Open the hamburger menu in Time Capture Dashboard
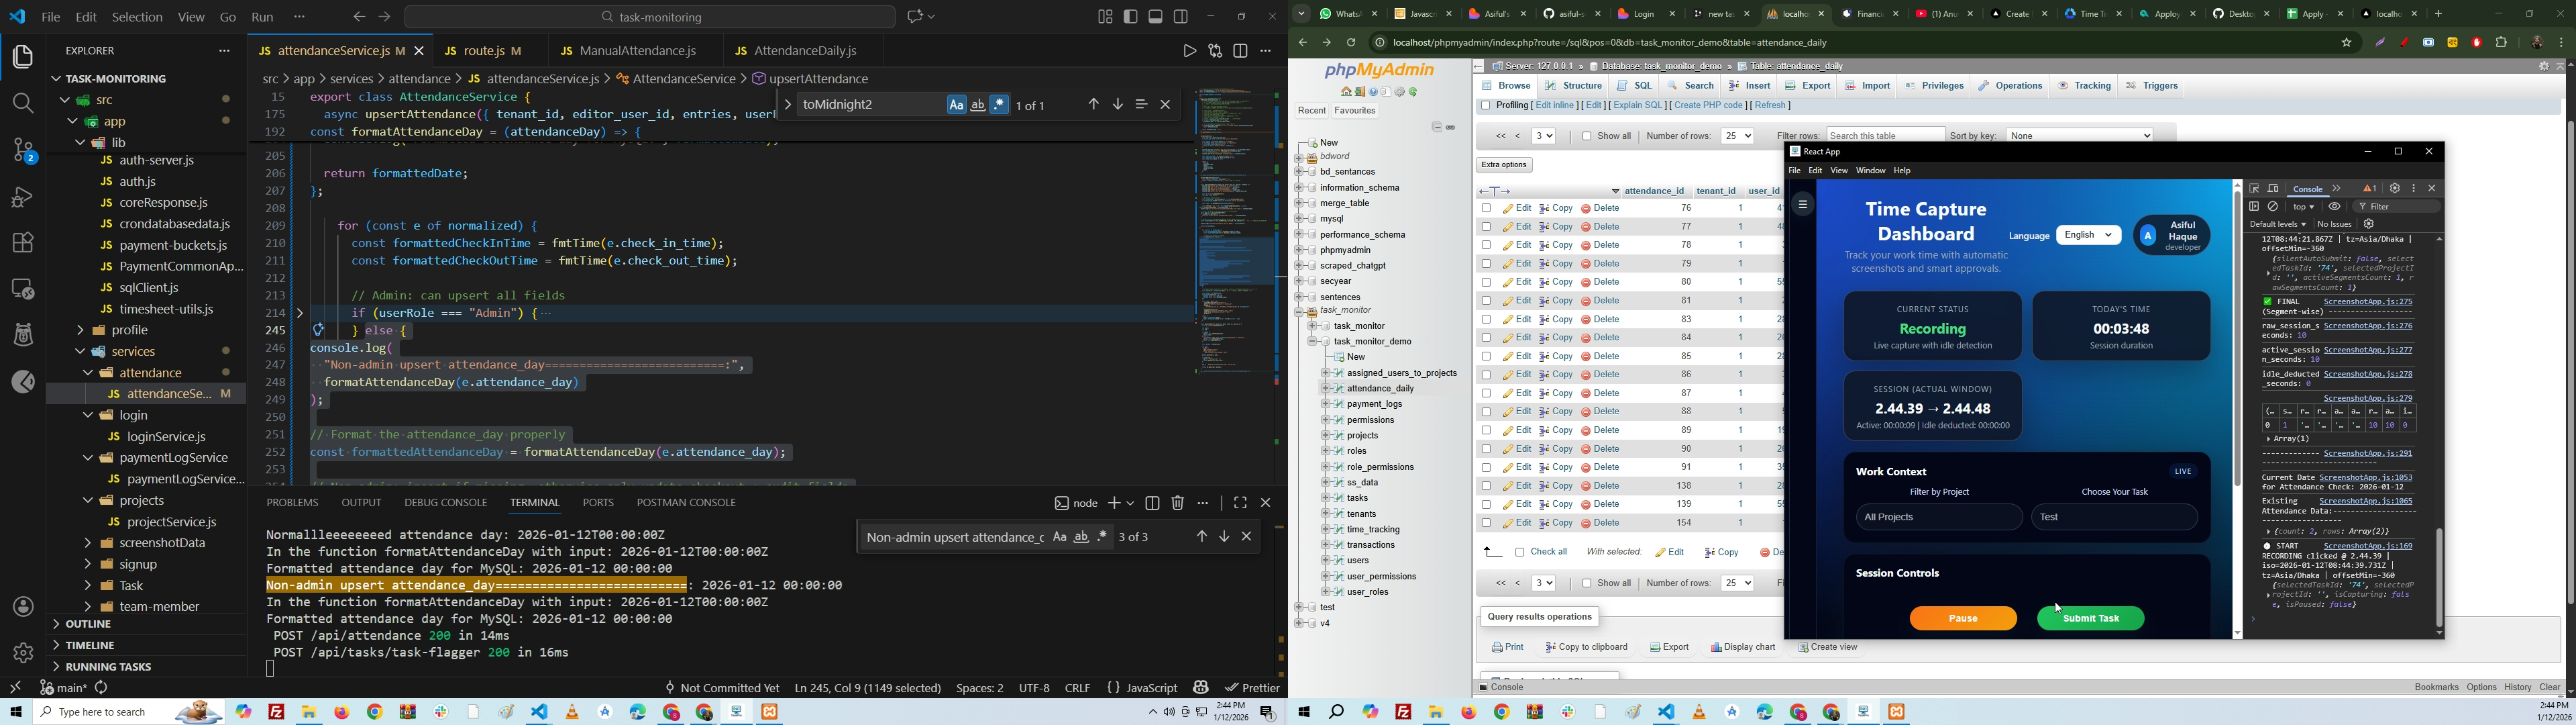Screen dimensions: 2576x725 point(1803,205)
